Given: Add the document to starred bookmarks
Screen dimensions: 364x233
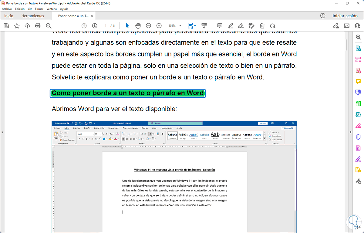Looking at the screenshot, I should (x=17, y=26).
